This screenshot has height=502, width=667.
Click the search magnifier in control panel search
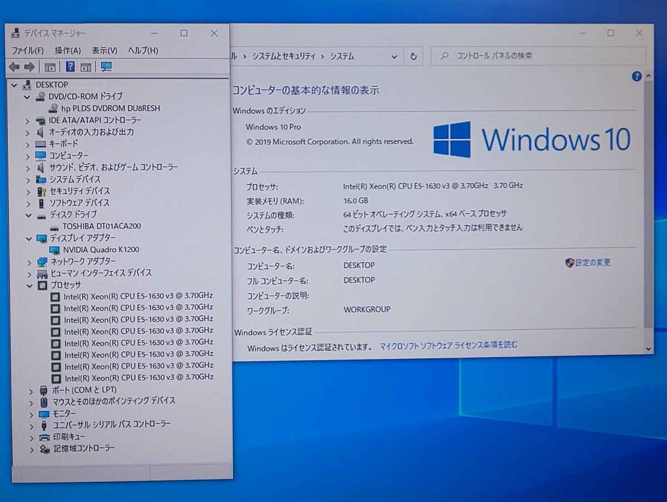(x=444, y=56)
